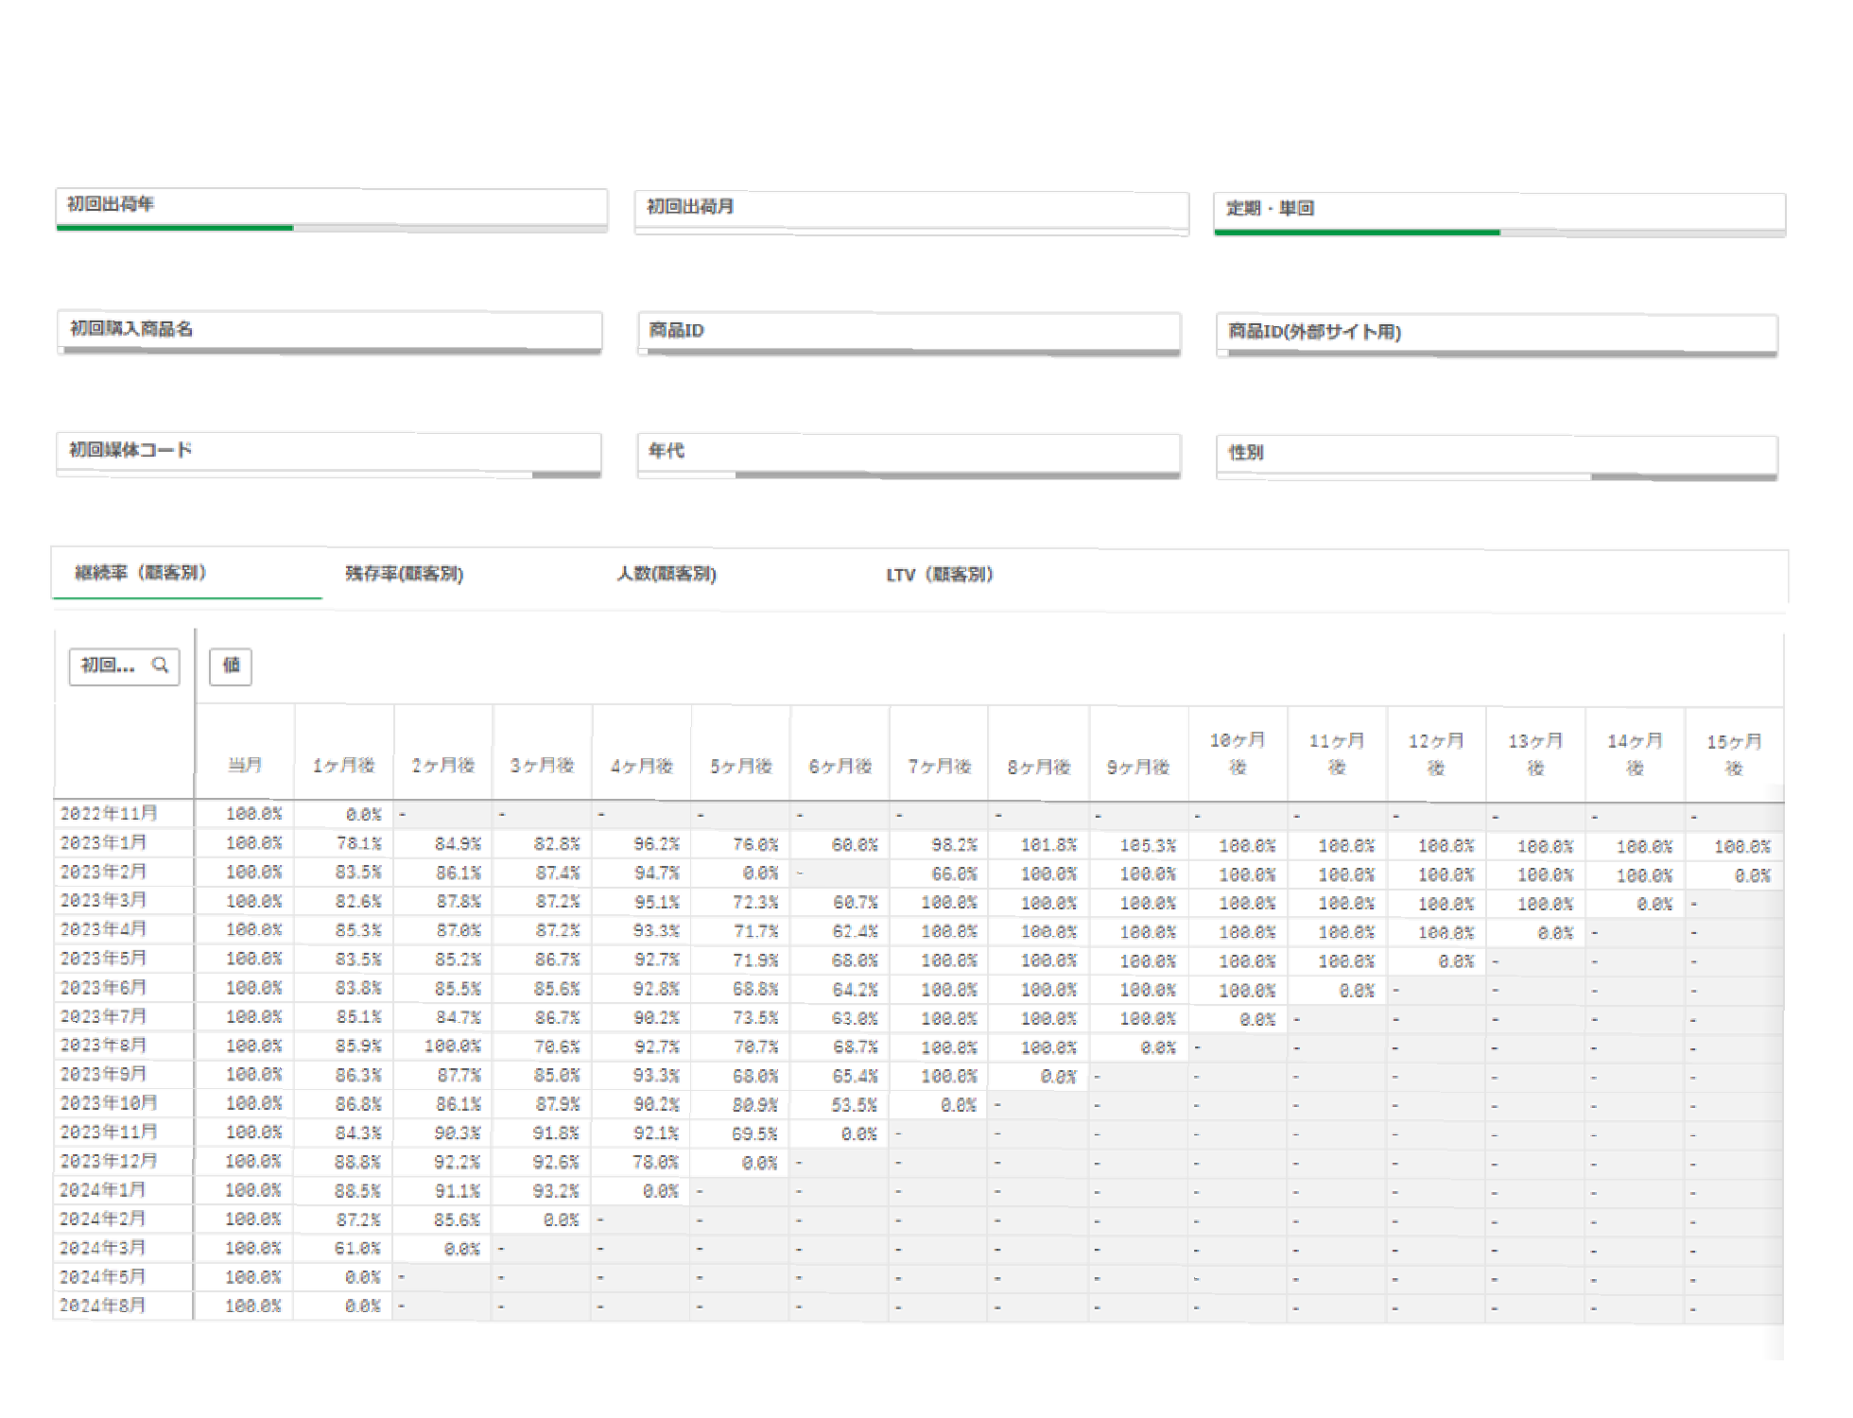1853x1418 pixels.
Task: Open the 初回購入商品名 filter
Action: tap(329, 330)
